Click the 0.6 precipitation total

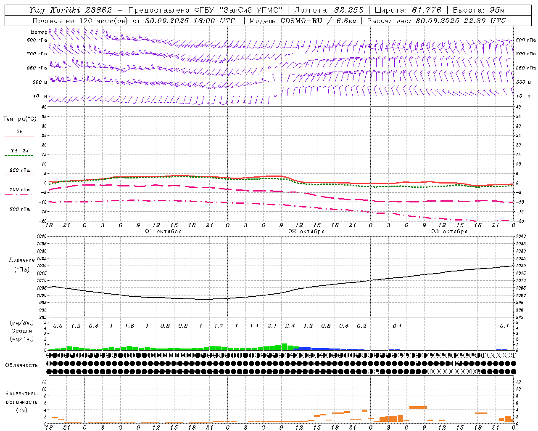click(58, 326)
